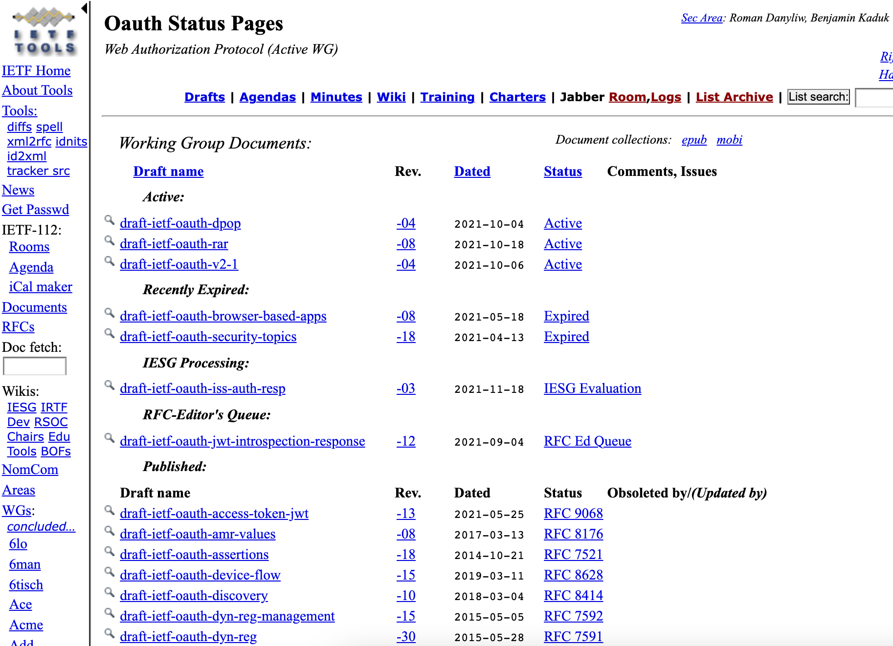Open the List Archive link
Viewport: 893px width, 646px height.
735,97
